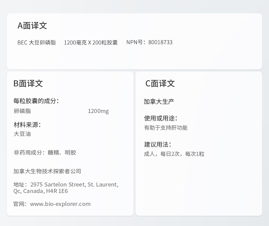
Task: Click the 建议用法 label
Action: pyautogui.click(x=158, y=145)
